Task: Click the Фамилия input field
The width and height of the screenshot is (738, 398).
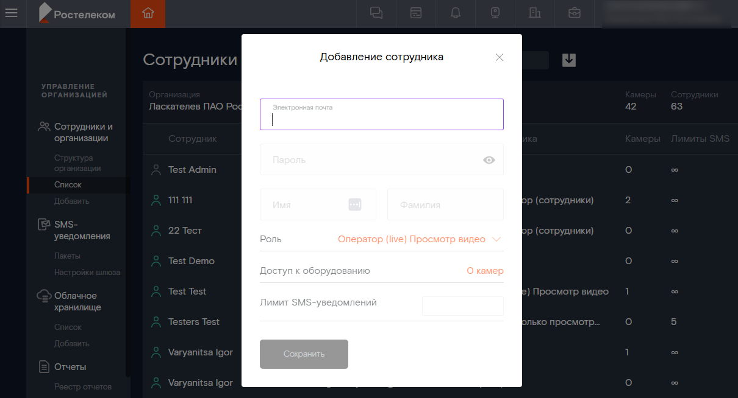Action: point(445,204)
